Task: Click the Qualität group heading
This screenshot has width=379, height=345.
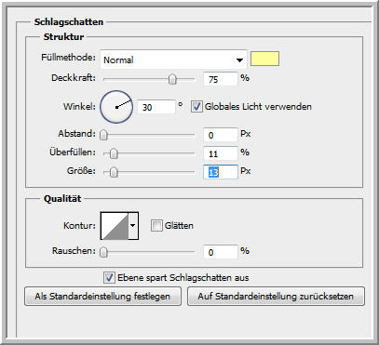Action: point(62,198)
